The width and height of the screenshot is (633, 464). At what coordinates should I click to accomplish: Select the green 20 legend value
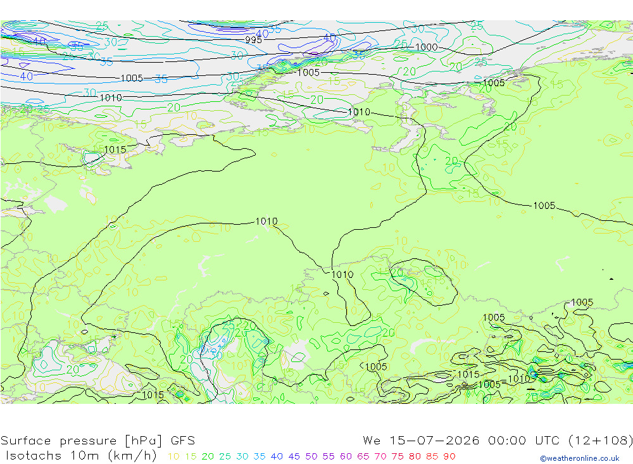(x=208, y=456)
